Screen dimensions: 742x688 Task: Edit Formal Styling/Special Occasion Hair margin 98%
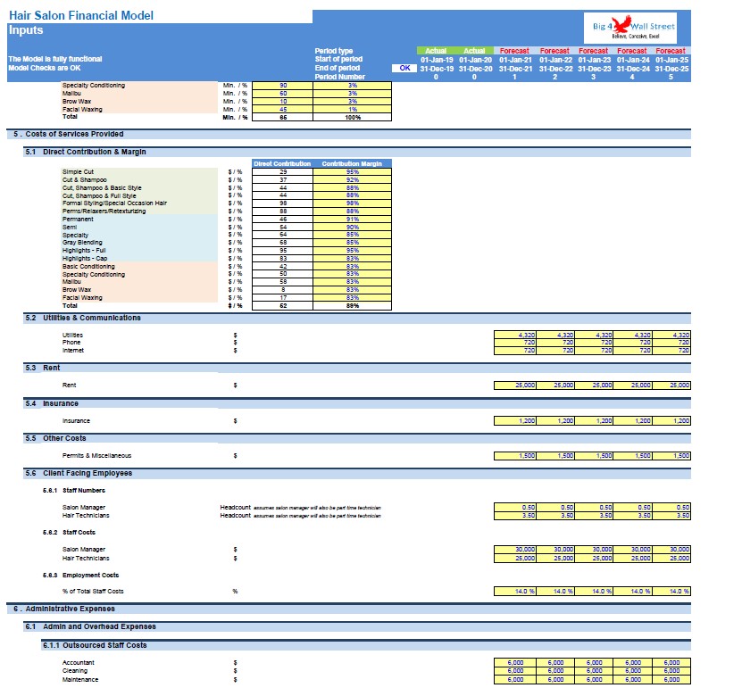click(352, 203)
